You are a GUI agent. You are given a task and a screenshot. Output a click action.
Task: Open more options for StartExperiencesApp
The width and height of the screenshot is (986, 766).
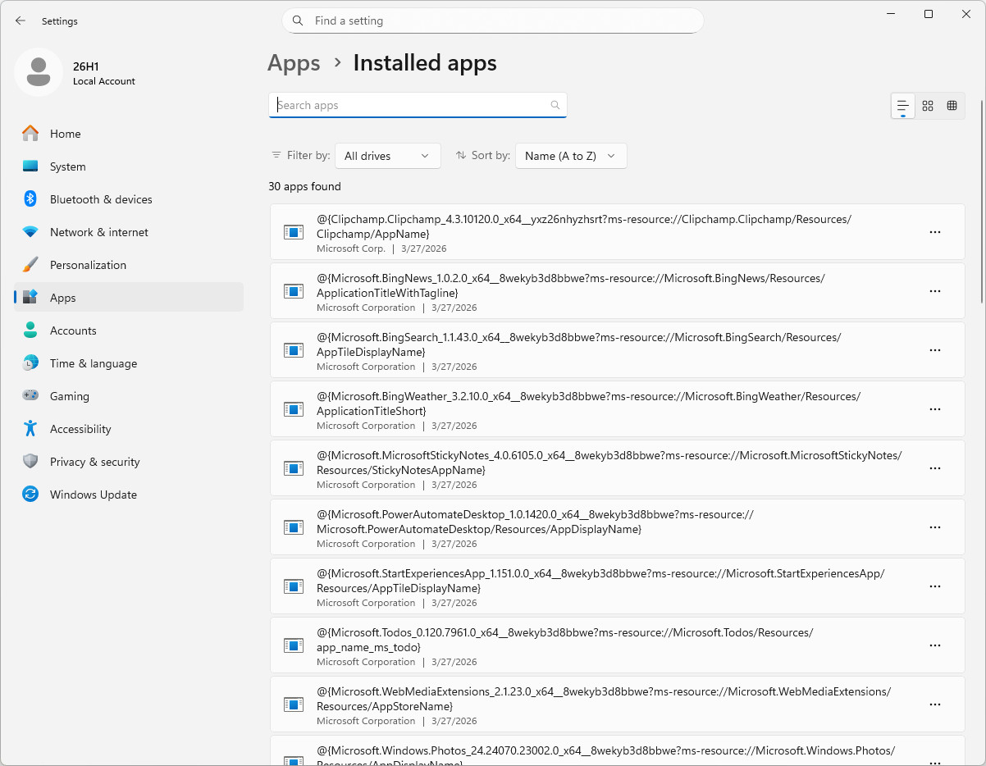pyautogui.click(x=934, y=586)
